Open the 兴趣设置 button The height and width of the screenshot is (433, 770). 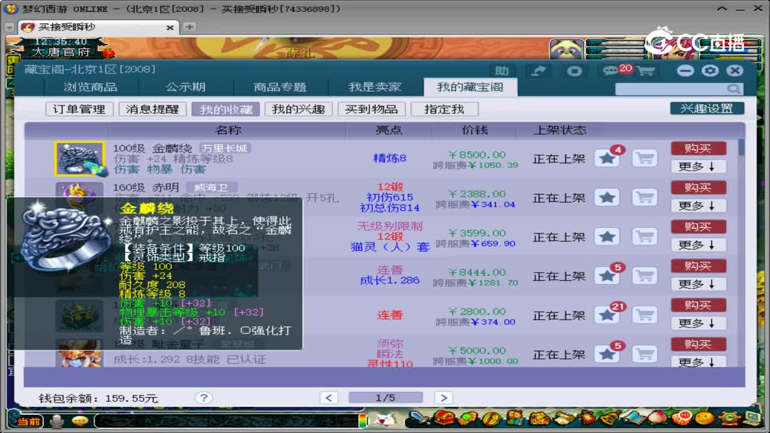(707, 108)
